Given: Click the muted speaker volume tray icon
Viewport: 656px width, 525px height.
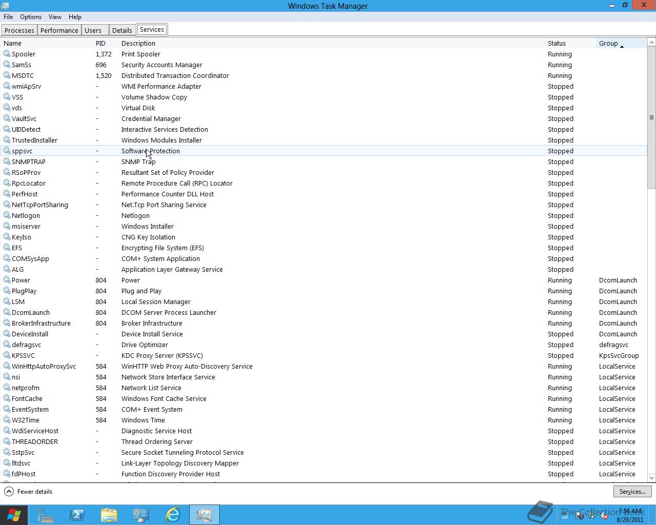Looking at the screenshot, I should (604, 516).
